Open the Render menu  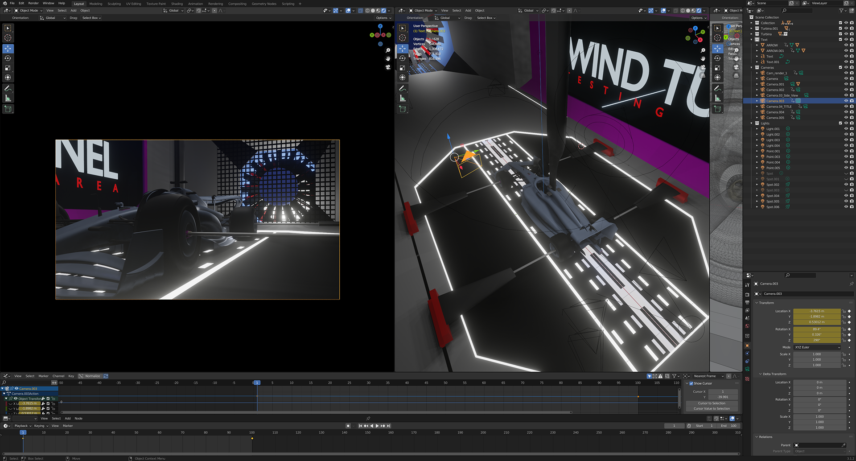point(33,3)
